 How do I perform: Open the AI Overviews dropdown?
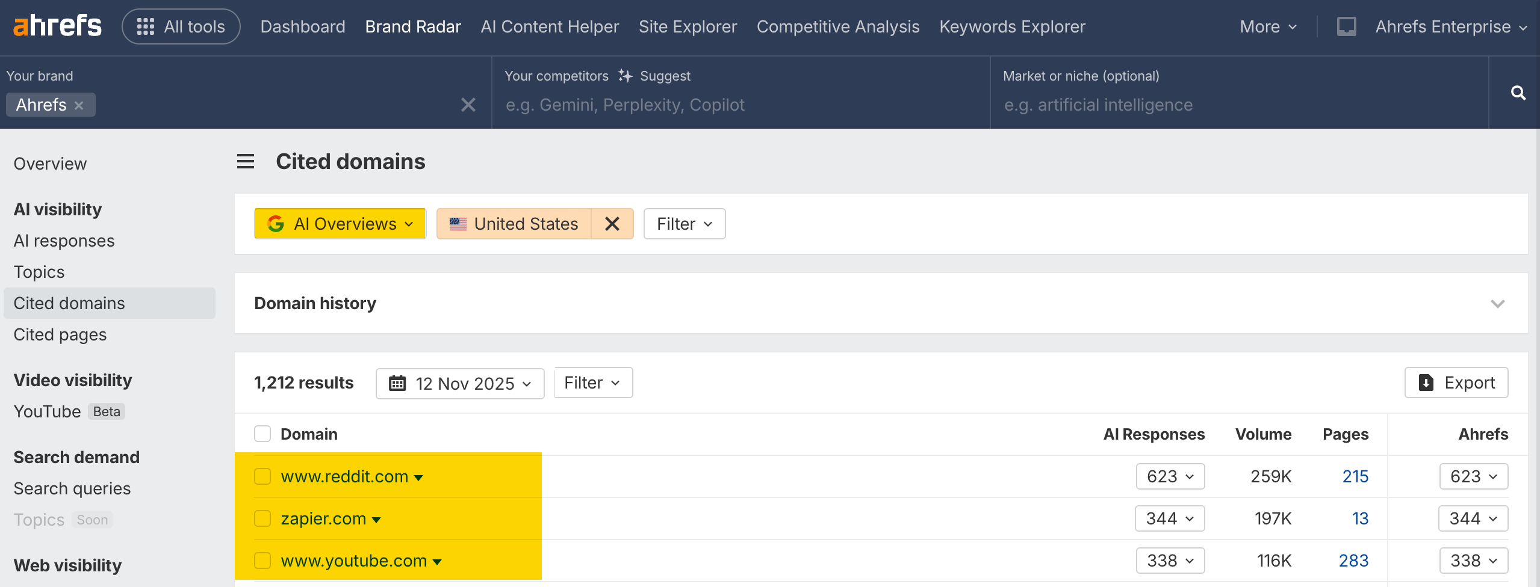[x=340, y=224]
